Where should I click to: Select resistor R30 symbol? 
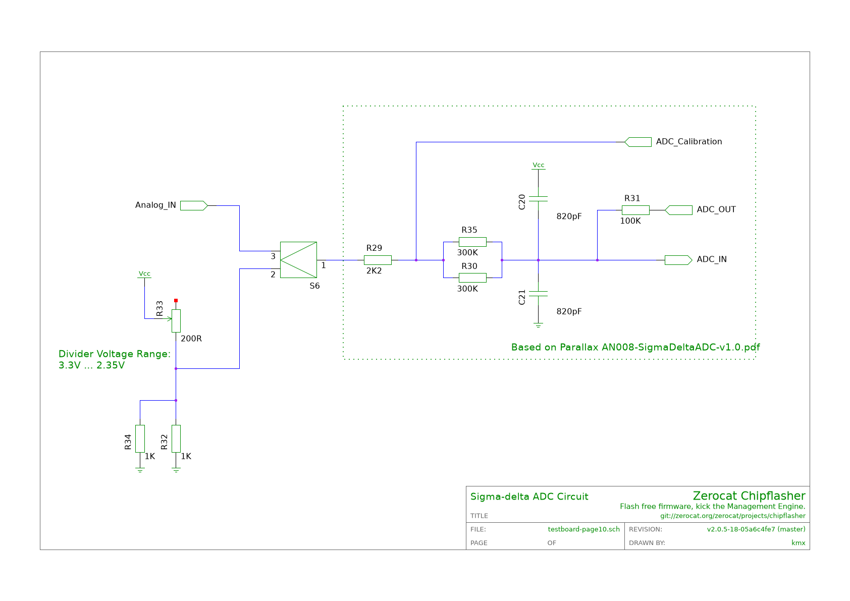pos(472,278)
